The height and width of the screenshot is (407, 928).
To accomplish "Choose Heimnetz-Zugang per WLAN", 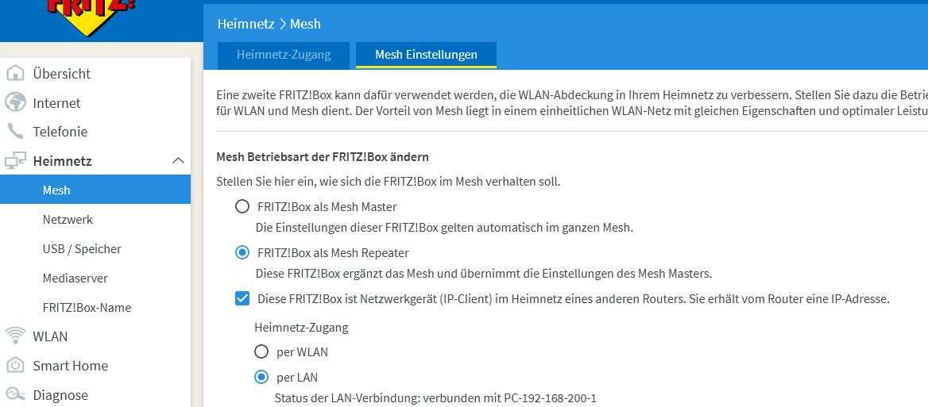I will [261, 352].
